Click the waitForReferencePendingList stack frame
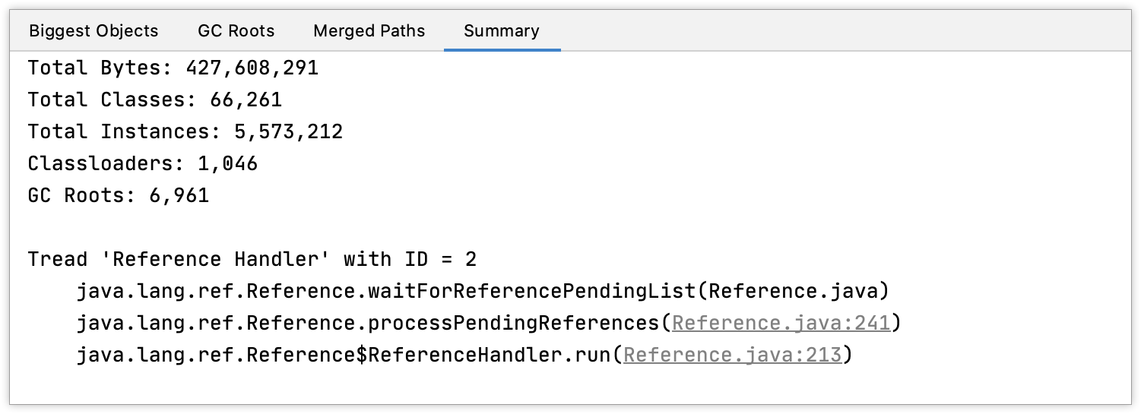 tap(482, 291)
